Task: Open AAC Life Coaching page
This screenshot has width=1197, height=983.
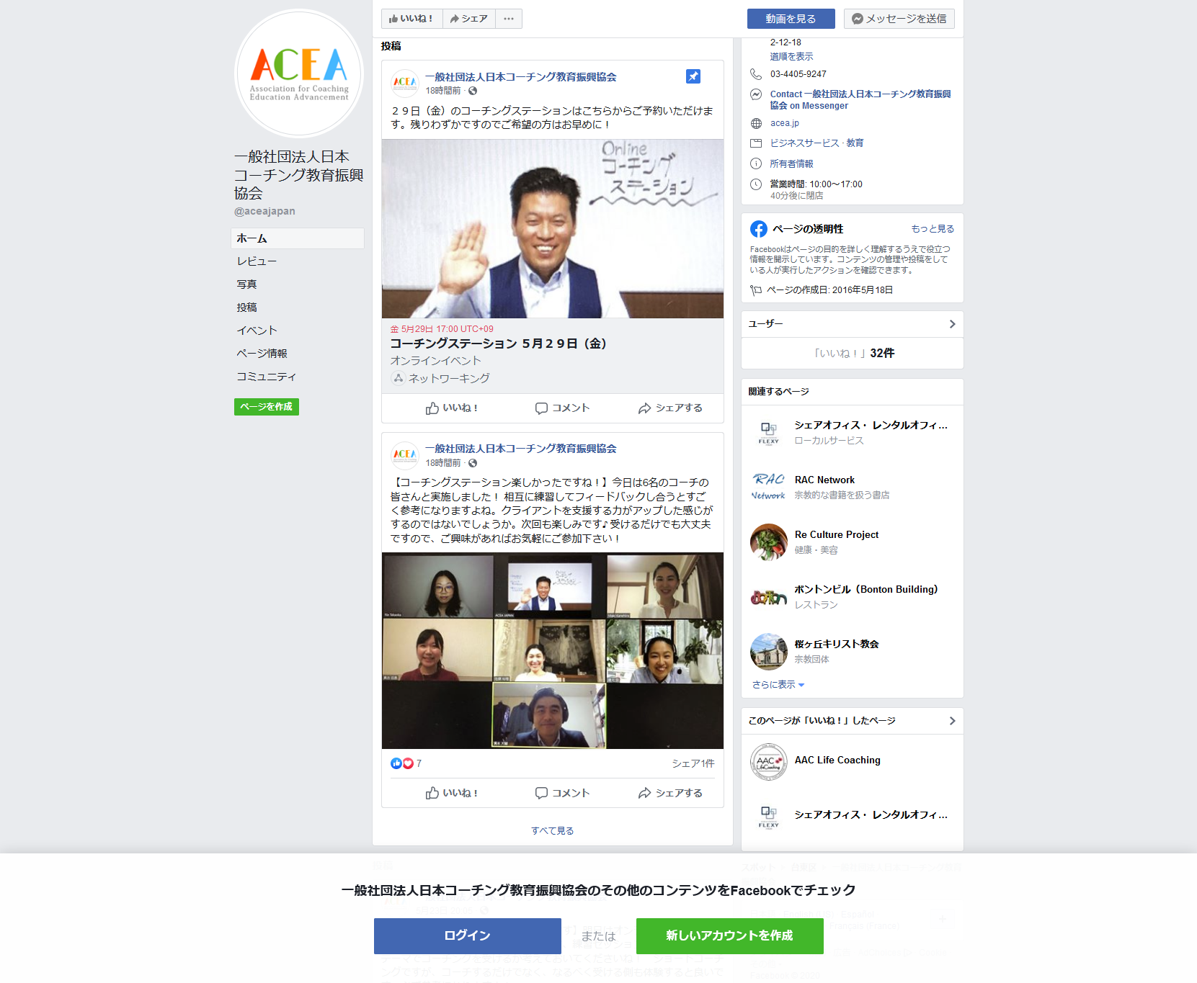Action: point(837,760)
